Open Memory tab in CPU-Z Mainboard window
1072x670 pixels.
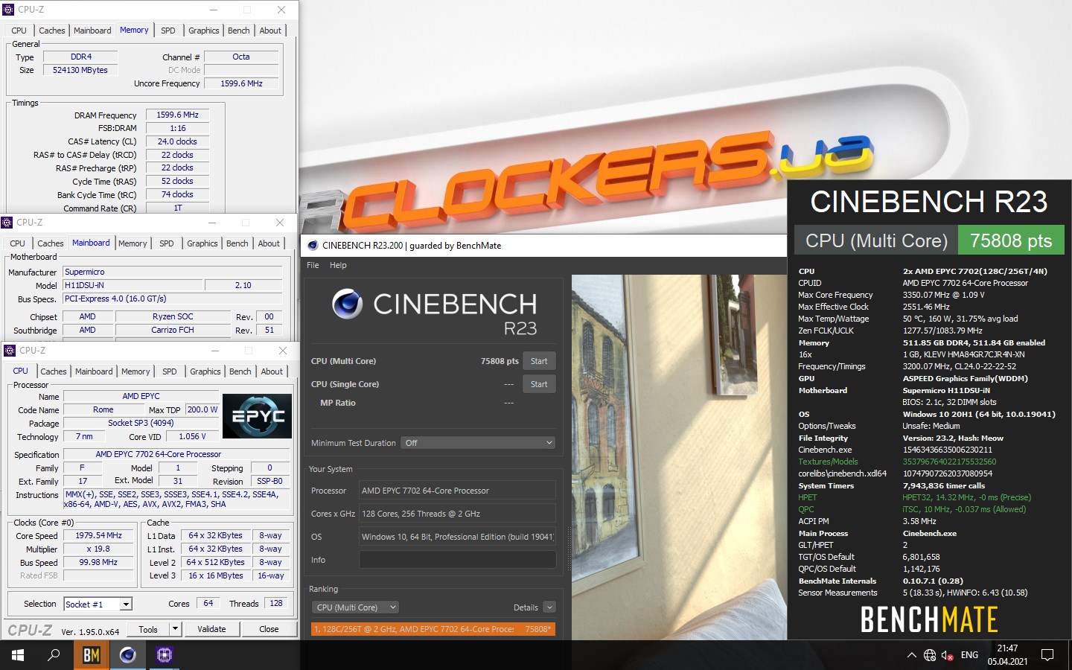(133, 243)
